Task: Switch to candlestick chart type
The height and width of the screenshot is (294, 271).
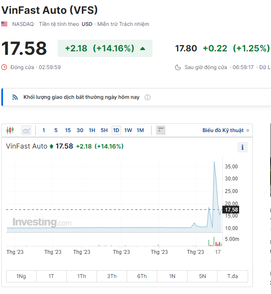Action: [10, 130]
